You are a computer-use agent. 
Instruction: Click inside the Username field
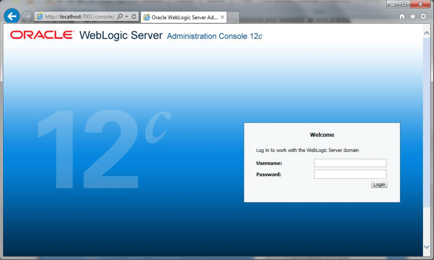tap(350, 163)
